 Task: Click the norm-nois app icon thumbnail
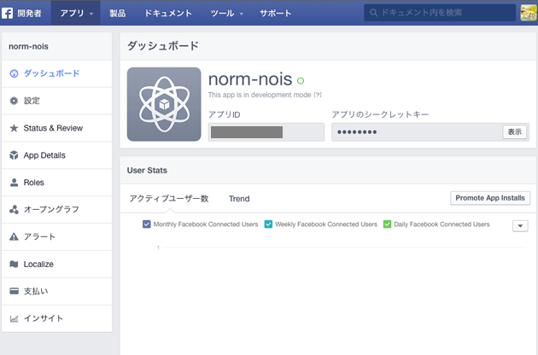click(x=164, y=104)
